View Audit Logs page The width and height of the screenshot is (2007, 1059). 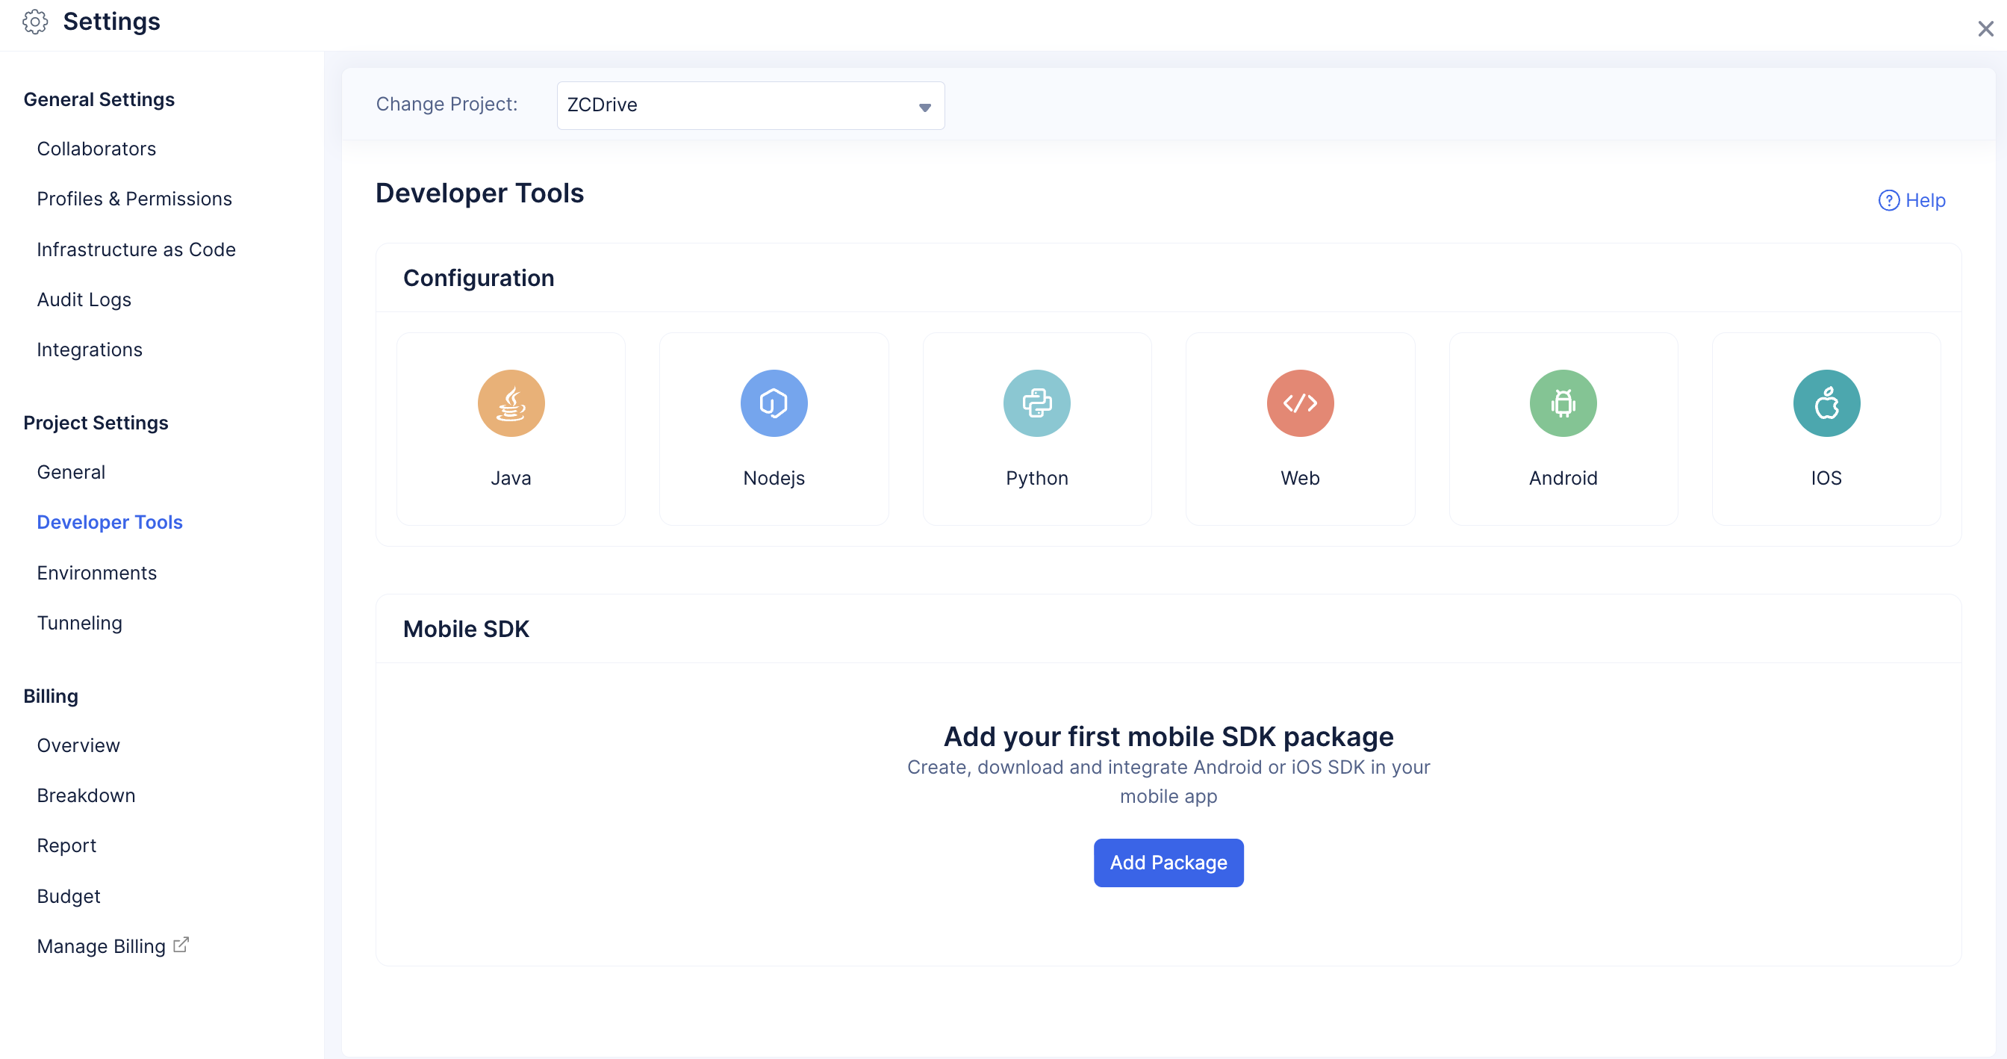pyautogui.click(x=84, y=299)
